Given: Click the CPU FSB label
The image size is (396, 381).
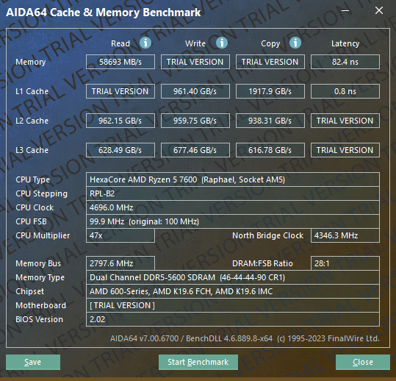Looking at the screenshot, I should (x=31, y=221).
